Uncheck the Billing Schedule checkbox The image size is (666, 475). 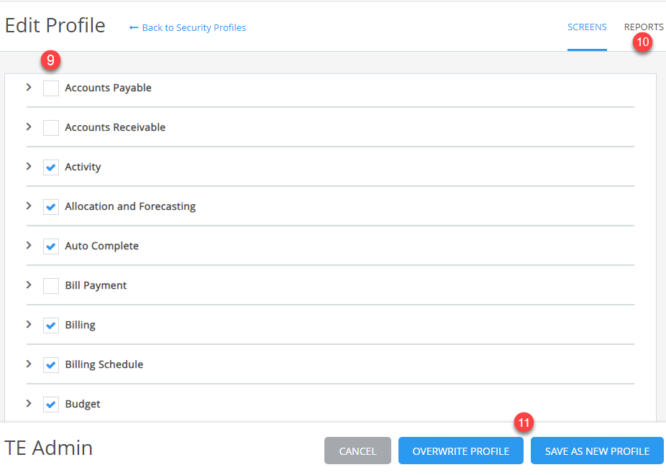51,364
